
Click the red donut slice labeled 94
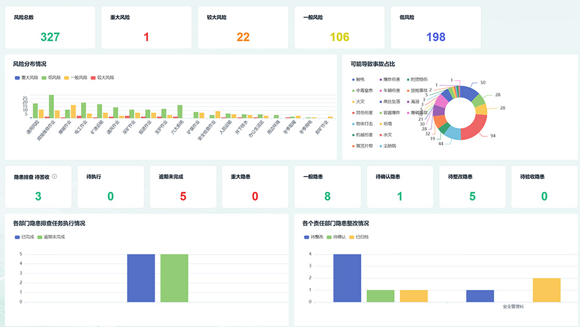476,127
